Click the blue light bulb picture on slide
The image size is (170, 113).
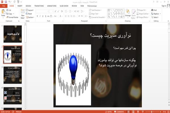click(73, 75)
